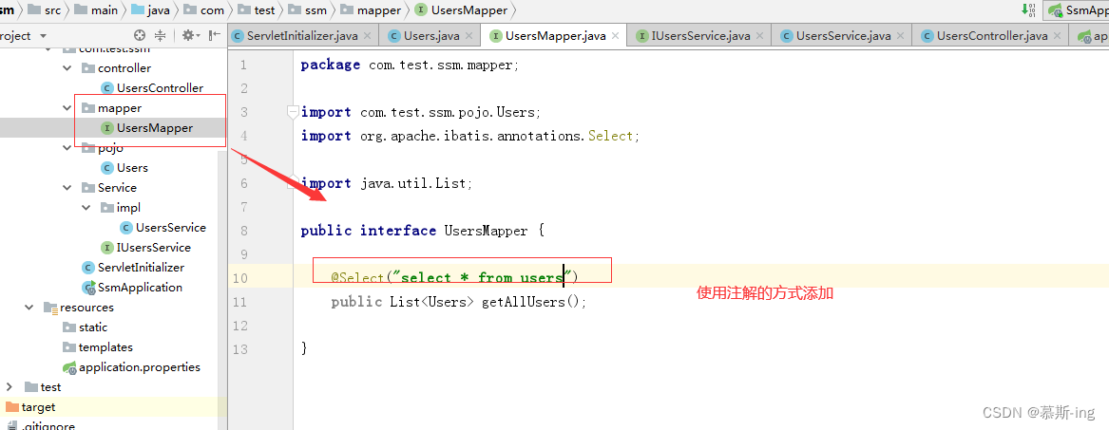
Task: Collapse the Service package
Action: tap(67, 187)
